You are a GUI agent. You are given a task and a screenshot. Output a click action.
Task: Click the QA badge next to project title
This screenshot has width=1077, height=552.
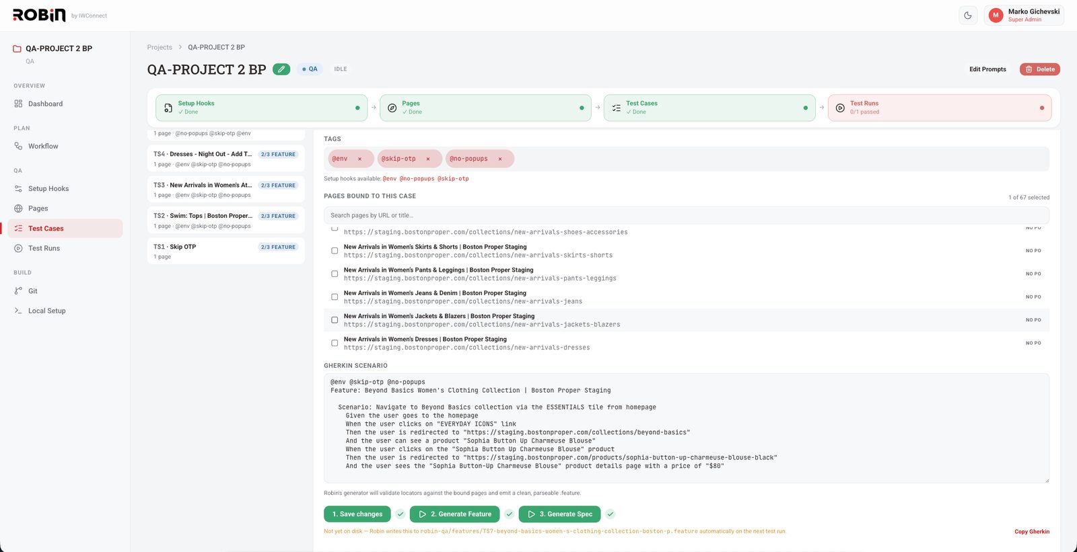(x=310, y=69)
